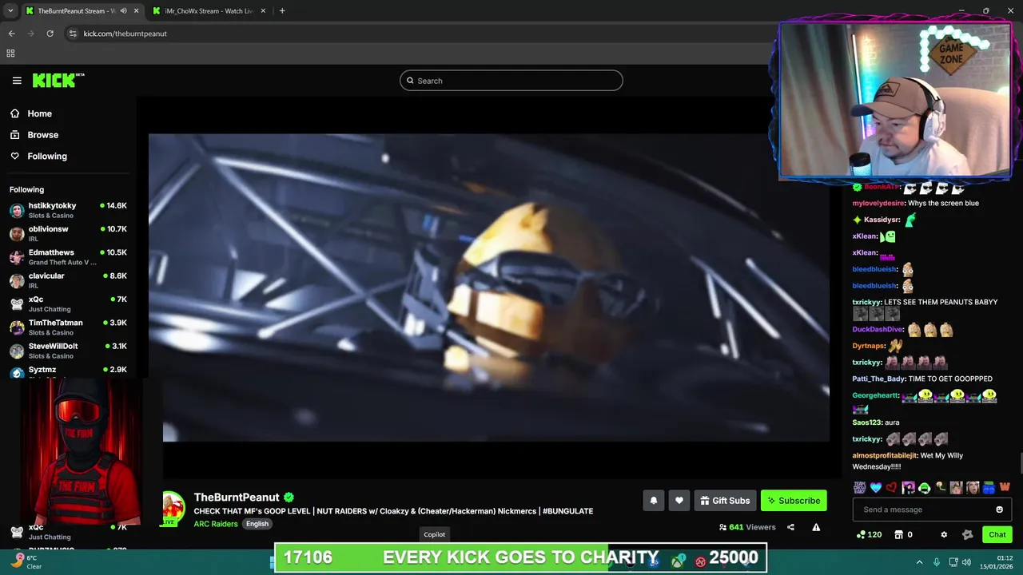The height and width of the screenshot is (575, 1023).
Task: Select the blue heart quick emote
Action: (x=876, y=487)
